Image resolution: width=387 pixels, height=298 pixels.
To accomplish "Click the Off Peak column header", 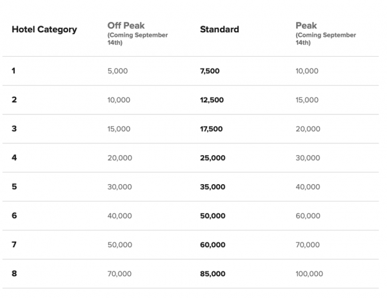I will point(127,26).
